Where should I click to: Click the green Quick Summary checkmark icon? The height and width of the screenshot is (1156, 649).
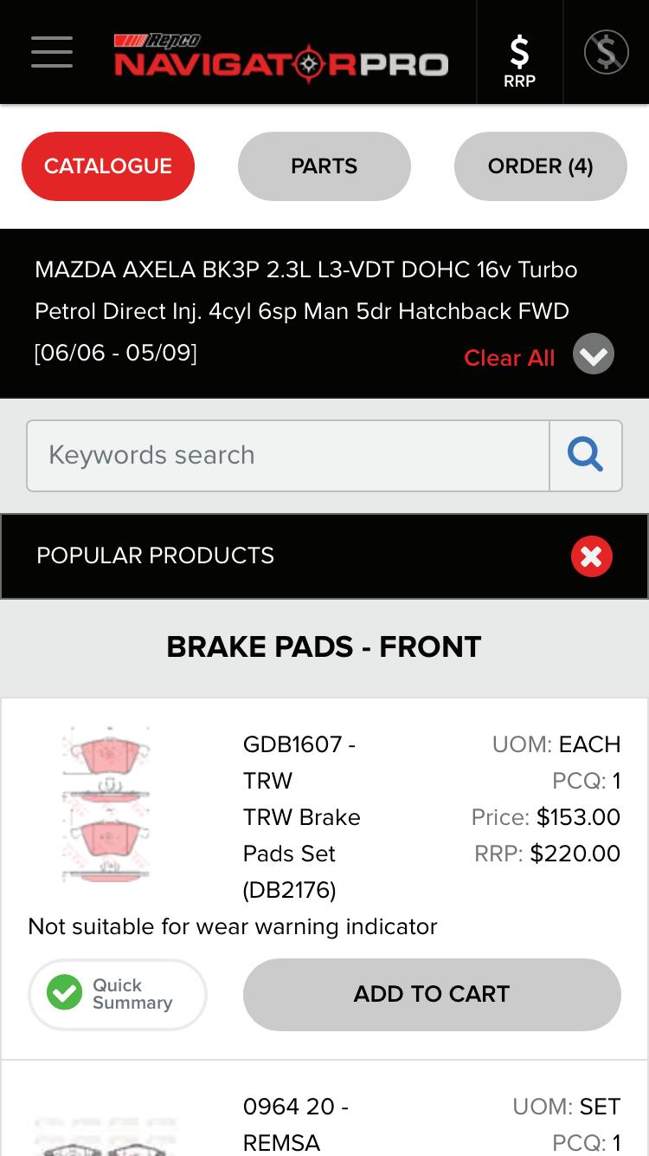[x=64, y=993]
